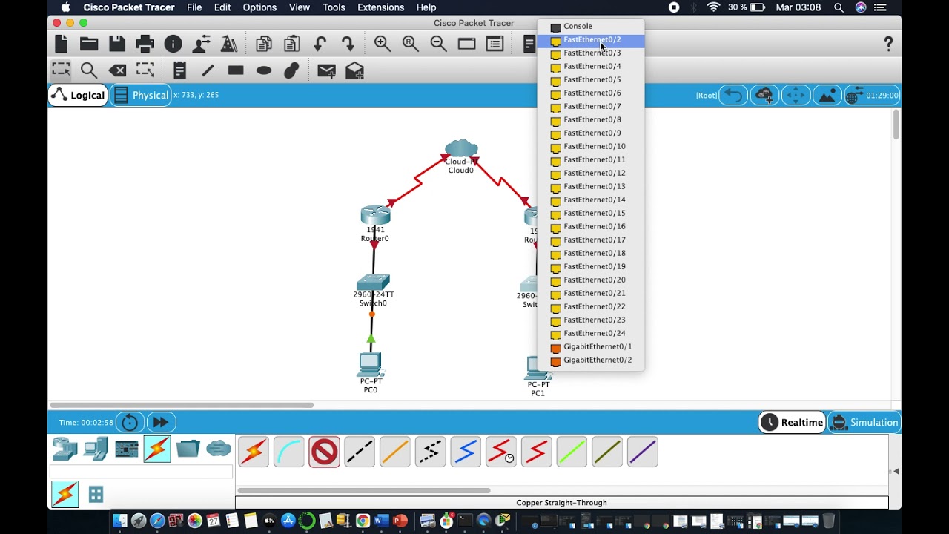Choose the Delete tool
949x534 pixels.
117,70
